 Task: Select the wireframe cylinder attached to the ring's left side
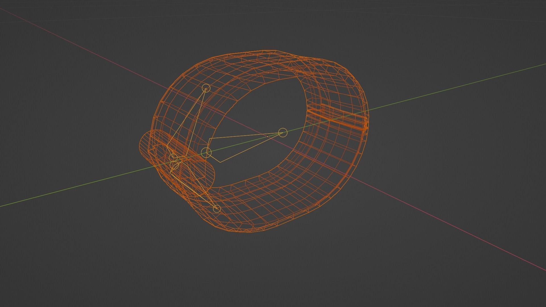[176, 163]
